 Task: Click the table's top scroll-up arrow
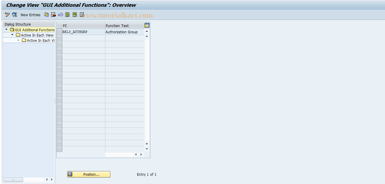(147, 31)
